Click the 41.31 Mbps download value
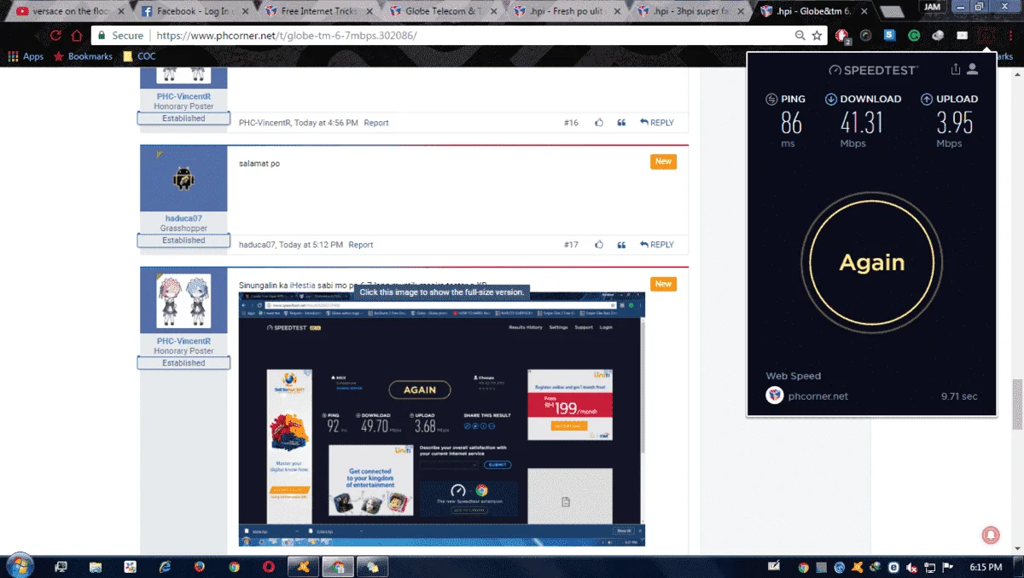The width and height of the screenshot is (1024, 578). coord(862,124)
